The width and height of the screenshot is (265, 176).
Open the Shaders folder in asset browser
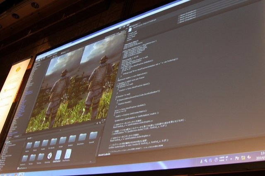(72, 139)
